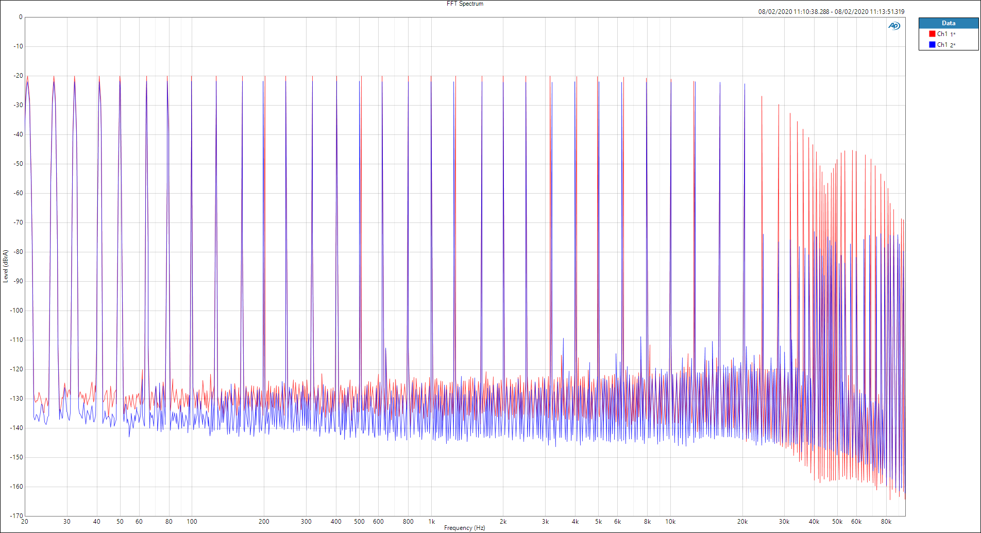The width and height of the screenshot is (981, 533).
Task: Select the Ch1 1* trace label in legend
Action: (x=946, y=34)
